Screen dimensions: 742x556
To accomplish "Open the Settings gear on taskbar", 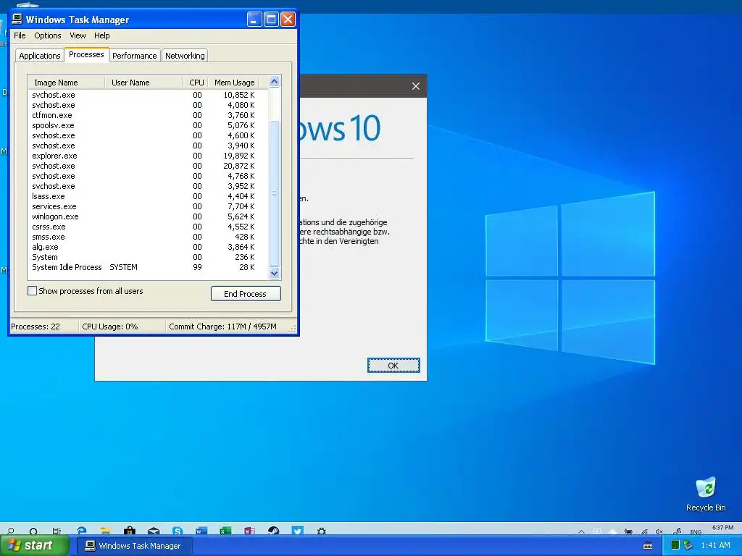I will (321, 531).
